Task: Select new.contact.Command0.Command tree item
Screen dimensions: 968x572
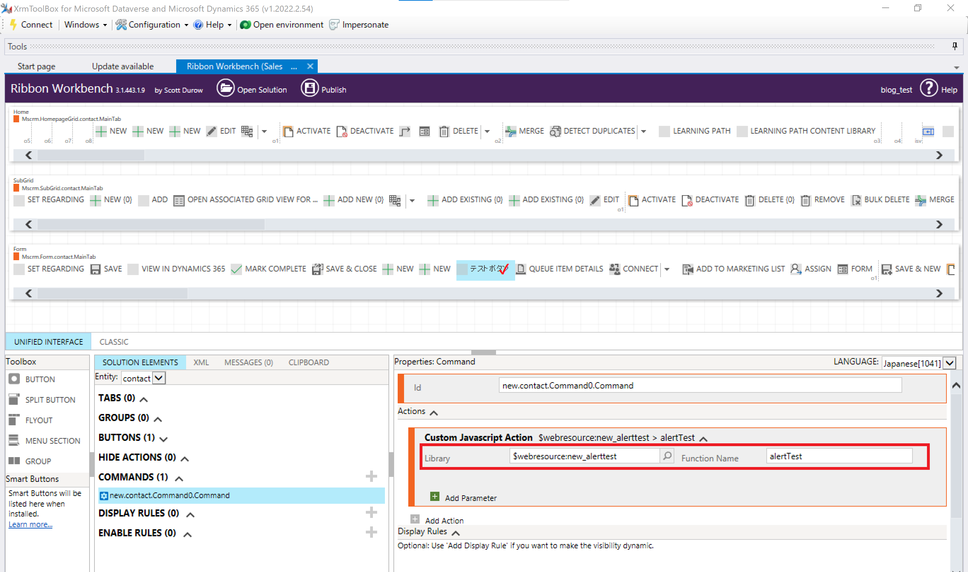Action: click(241, 495)
